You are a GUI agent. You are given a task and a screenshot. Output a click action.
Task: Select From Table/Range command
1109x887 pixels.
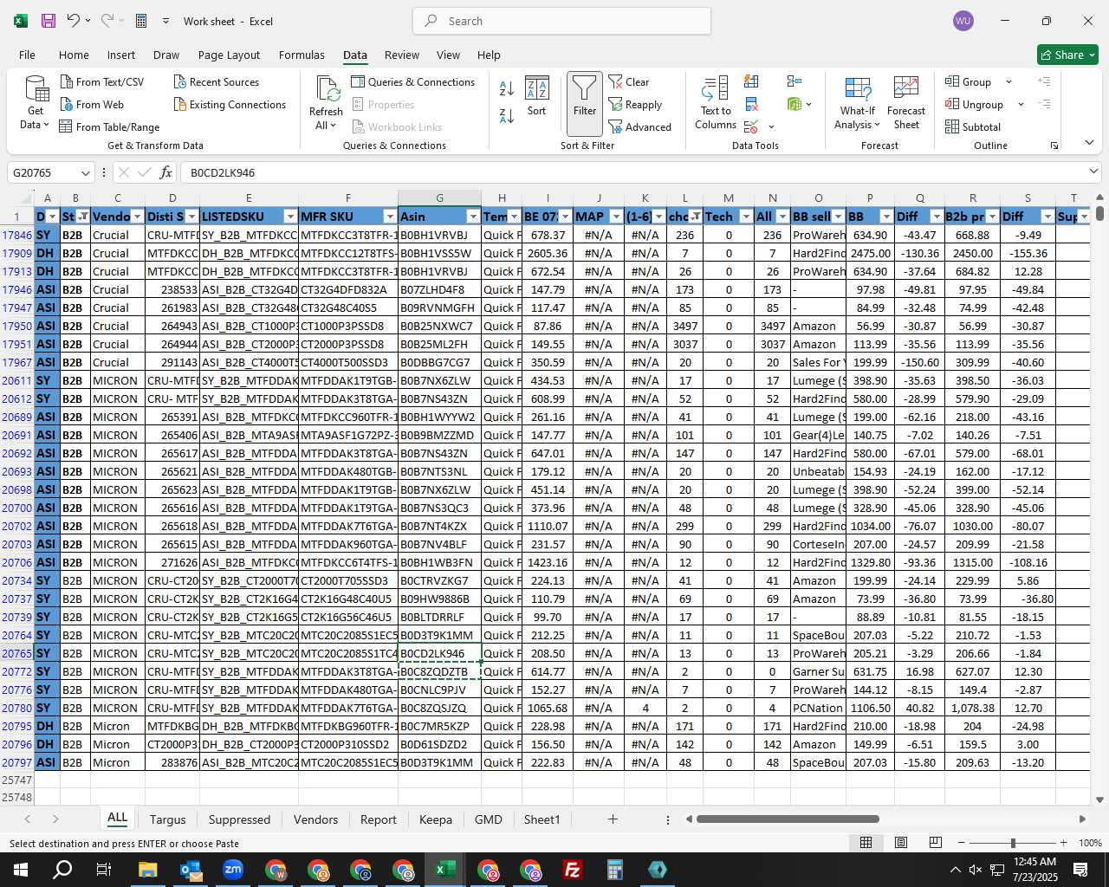[110, 127]
